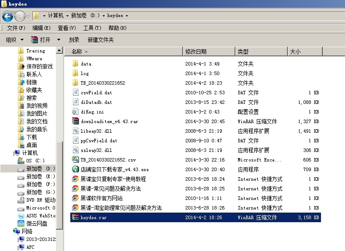Image resolution: width=345 pixels, height=251 pixels.
Task: Sort files by the 大小 column header
Action: [x=305, y=52]
